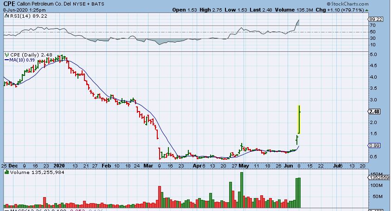Click the Dec label on date axis
This screenshot has height=211, width=392.
[13, 166]
